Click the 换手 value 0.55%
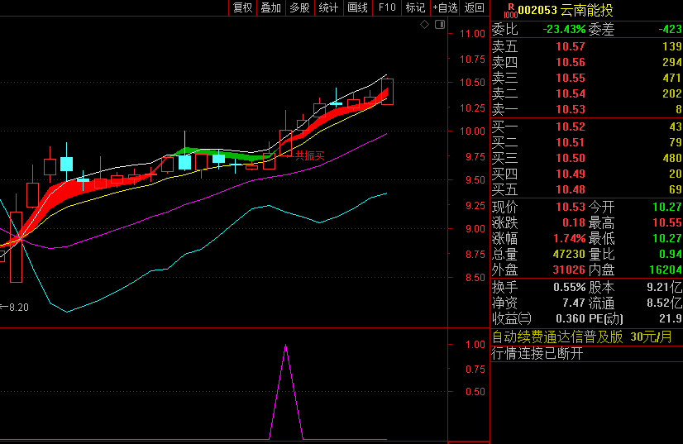The height and width of the screenshot is (444, 683). 570,288
